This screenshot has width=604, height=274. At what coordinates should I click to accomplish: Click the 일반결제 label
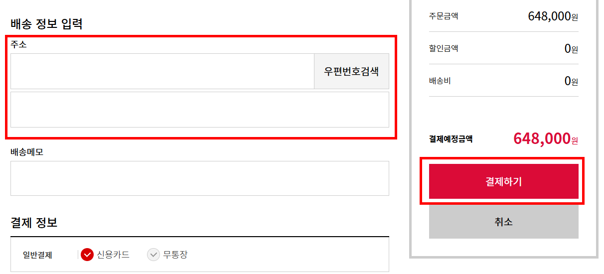pos(37,255)
